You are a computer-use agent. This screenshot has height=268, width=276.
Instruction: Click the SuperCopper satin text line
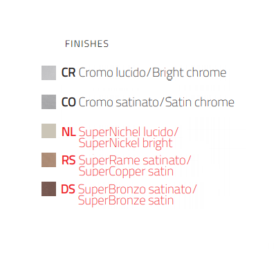tap(126, 171)
